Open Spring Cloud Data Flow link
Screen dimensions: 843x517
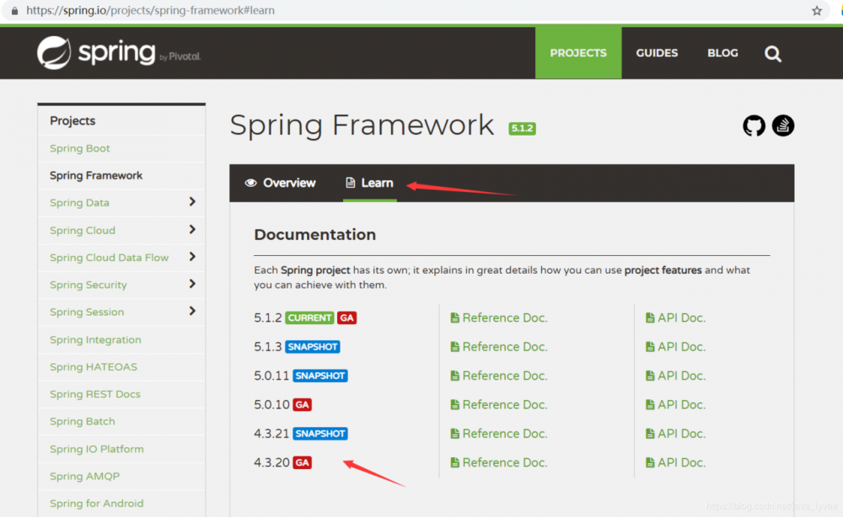point(109,258)
